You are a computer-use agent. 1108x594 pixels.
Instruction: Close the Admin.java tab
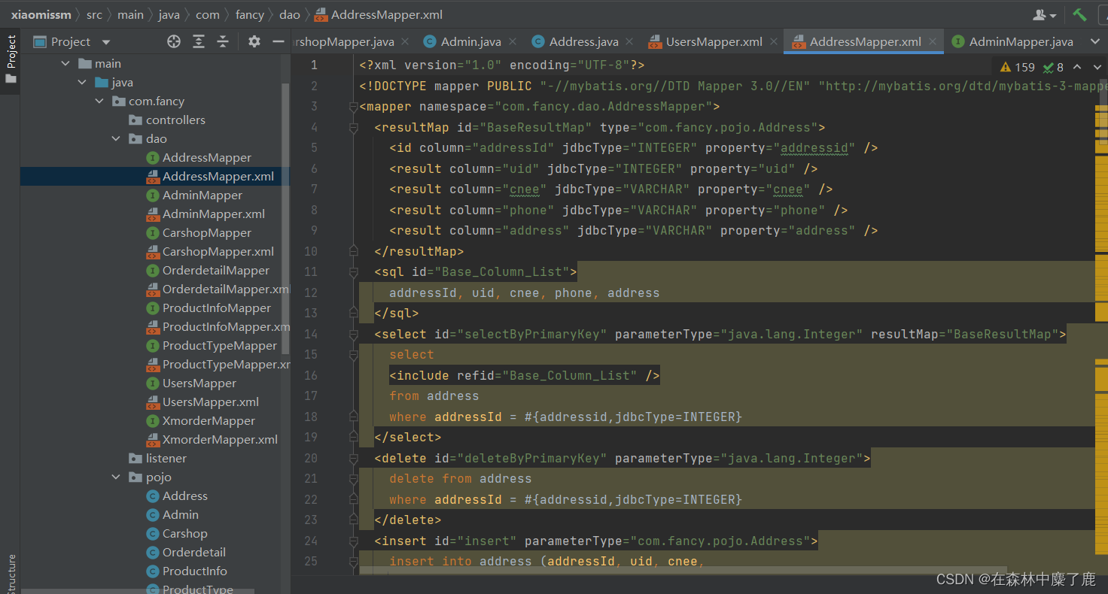coord(513,42)
